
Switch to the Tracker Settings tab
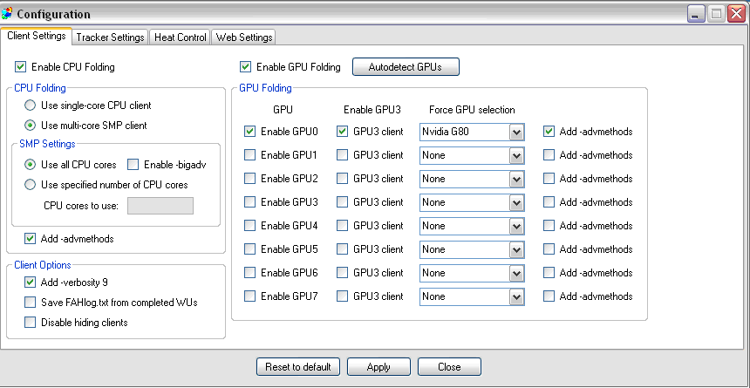click(x=110, y=37)
